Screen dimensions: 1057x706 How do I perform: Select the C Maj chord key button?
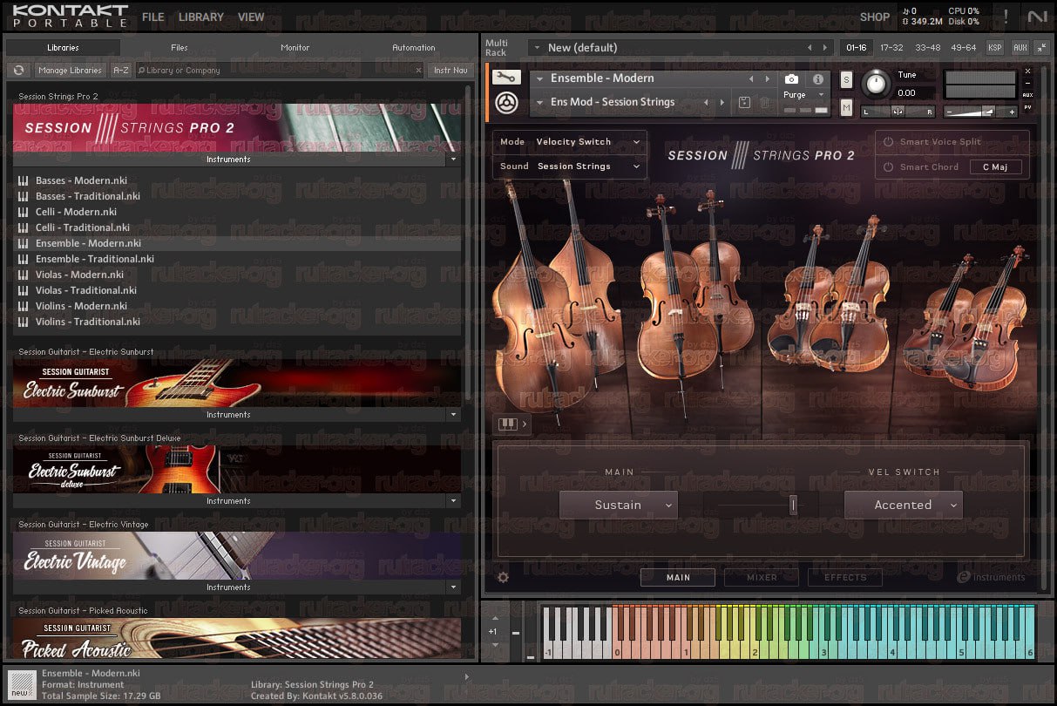point(995,166)
